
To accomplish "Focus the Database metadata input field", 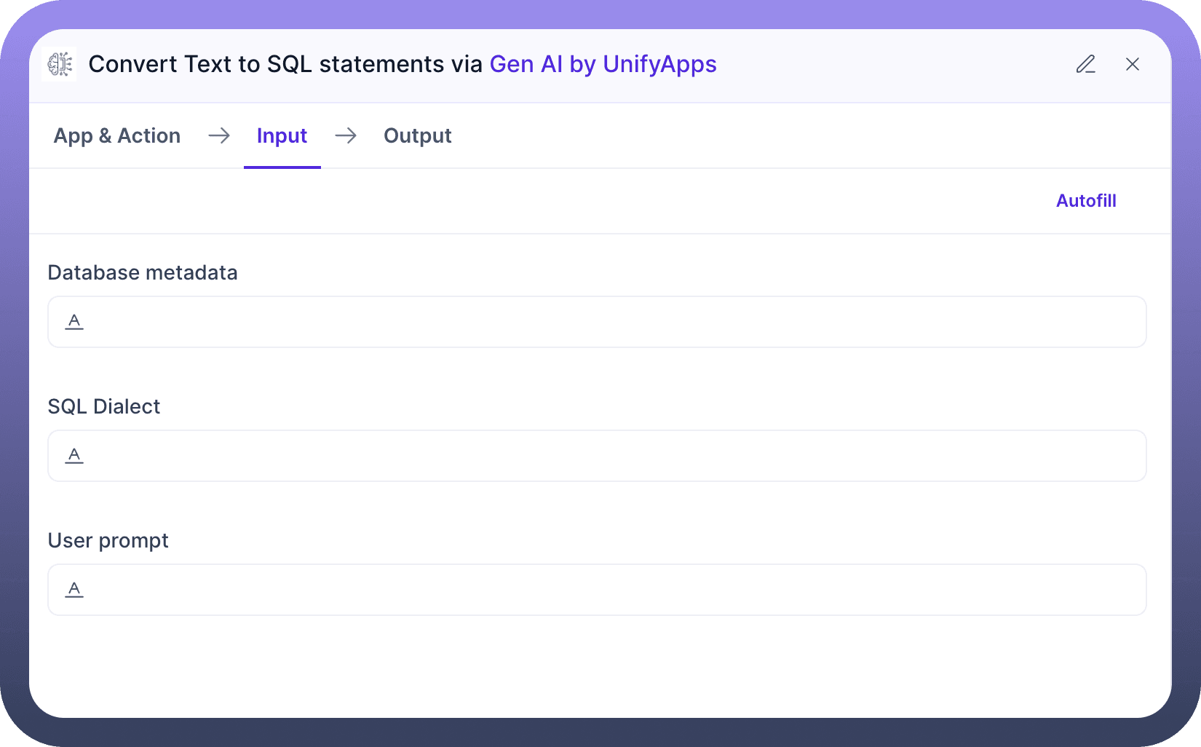I will coord(611,322).
